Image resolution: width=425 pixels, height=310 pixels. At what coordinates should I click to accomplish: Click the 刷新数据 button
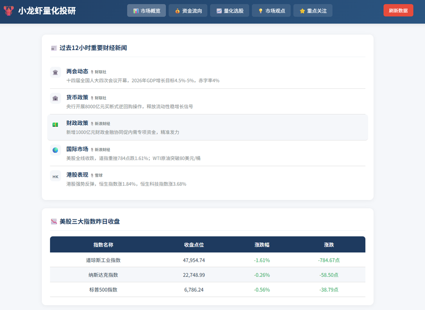click(398, 10)
